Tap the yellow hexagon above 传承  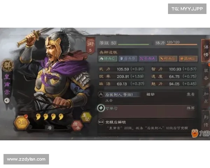(x=86, y=117)
